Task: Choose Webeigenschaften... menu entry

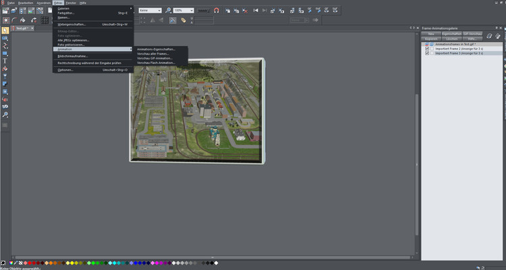Action: 93,24
